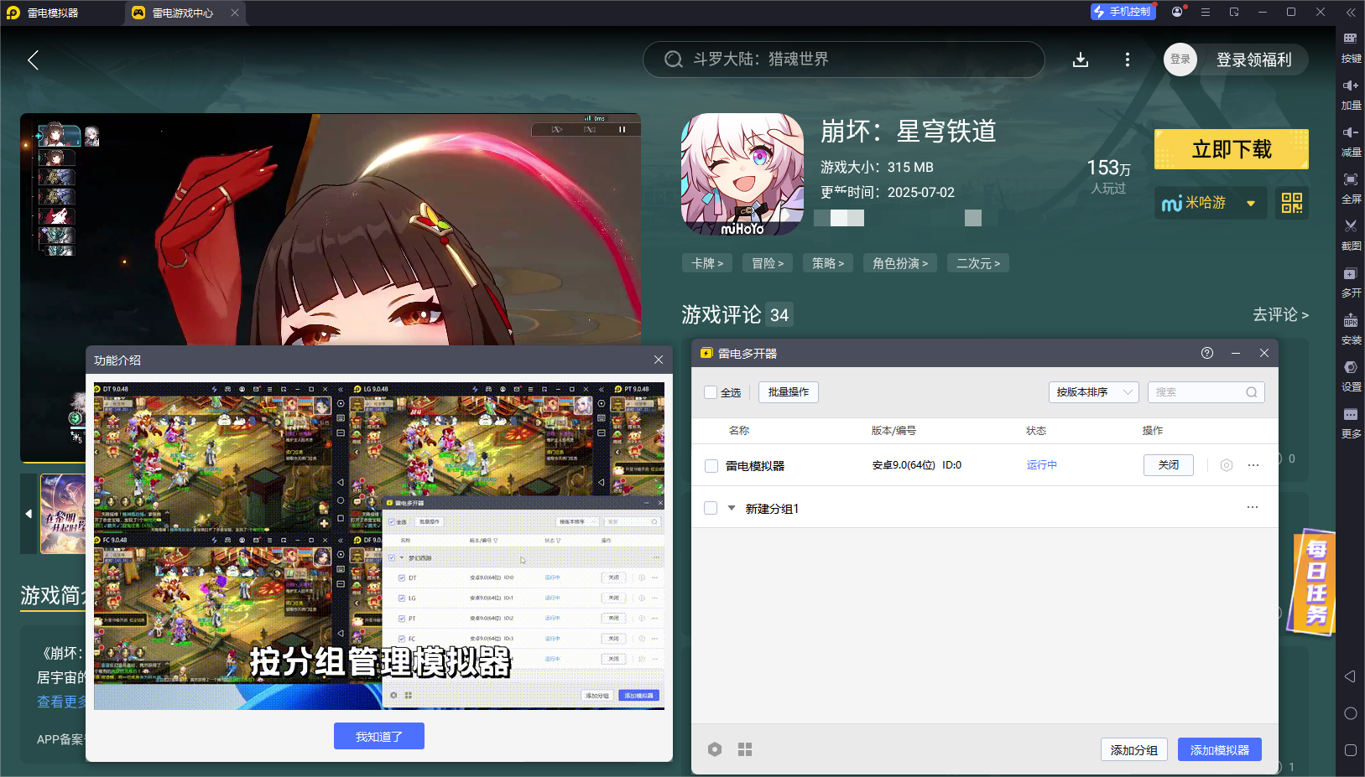Image resolution: width=1365 pixels, height=777 pixels.
Task: Open more options for 新建分组1 row
Action: pos(1253,507)
